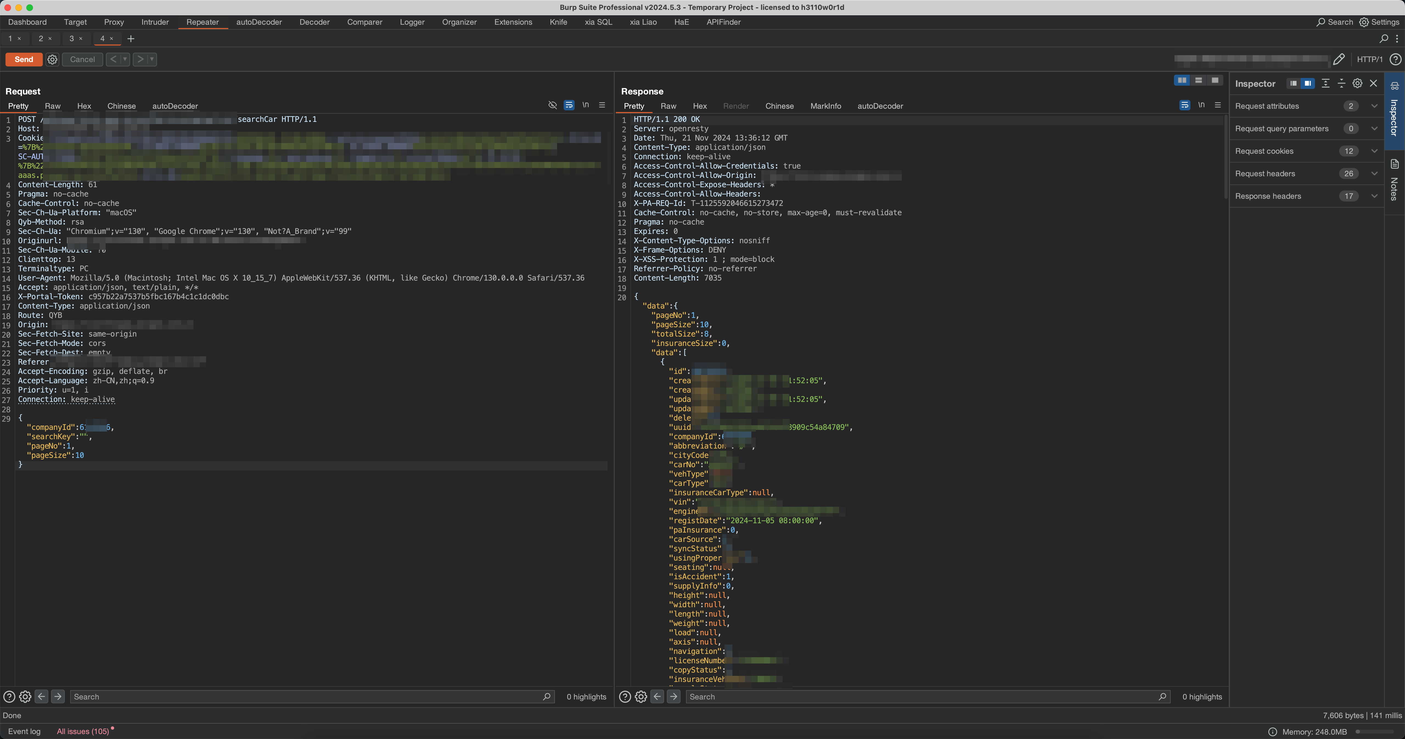Search Repeater tabs with magnifier icon
This screenshot has height=739, width=1405.
1384,39
